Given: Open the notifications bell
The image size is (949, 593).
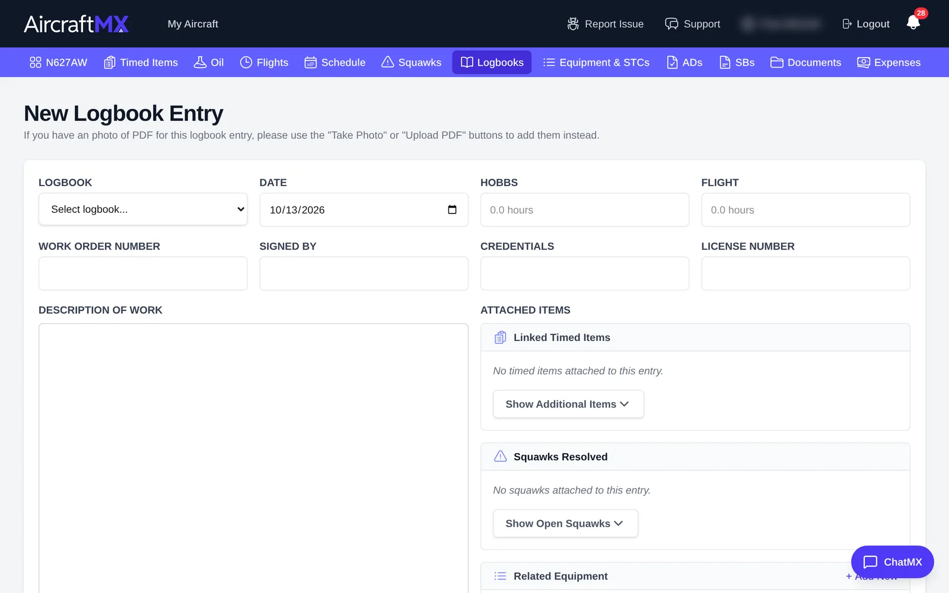Looking at the screenshot, I should [913, 23].
